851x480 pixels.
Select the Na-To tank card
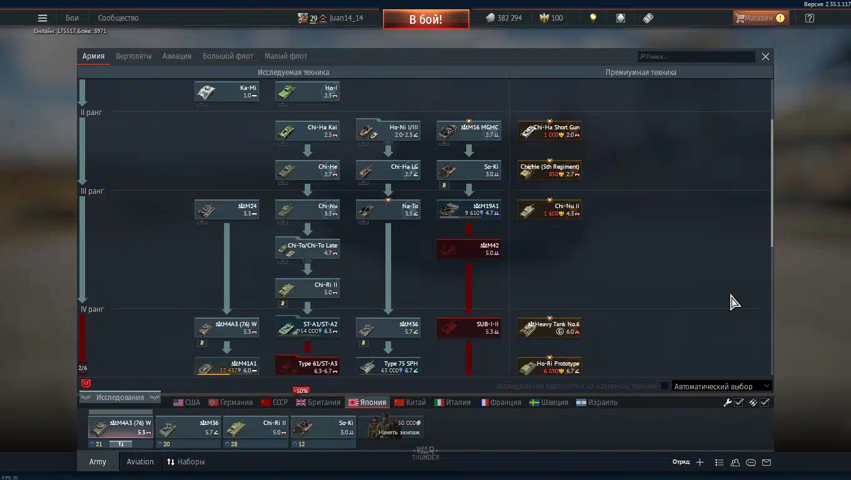click(x=388, y=210)
